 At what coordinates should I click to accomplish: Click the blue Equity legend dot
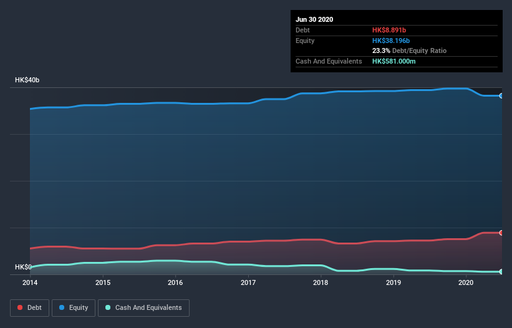click(62, 307)
